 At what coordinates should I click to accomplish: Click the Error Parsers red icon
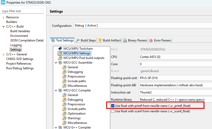click(151, 40)
